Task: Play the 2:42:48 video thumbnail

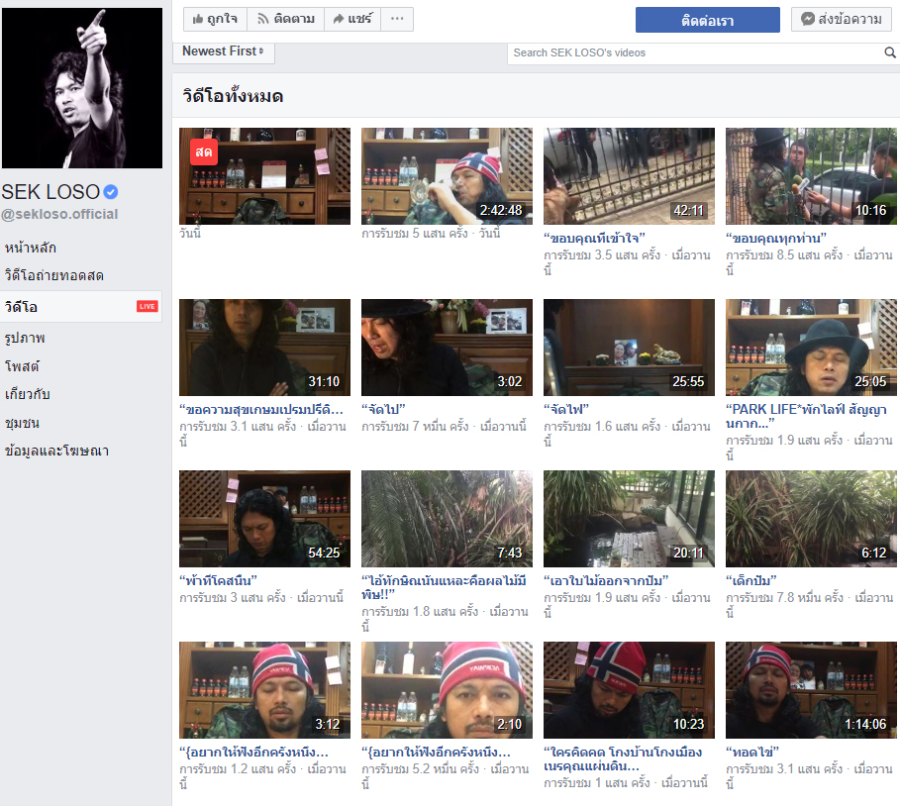Action: [x=447, y=175]
